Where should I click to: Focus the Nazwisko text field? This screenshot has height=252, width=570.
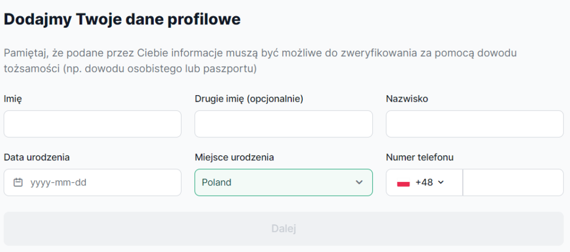click(474, 124)
